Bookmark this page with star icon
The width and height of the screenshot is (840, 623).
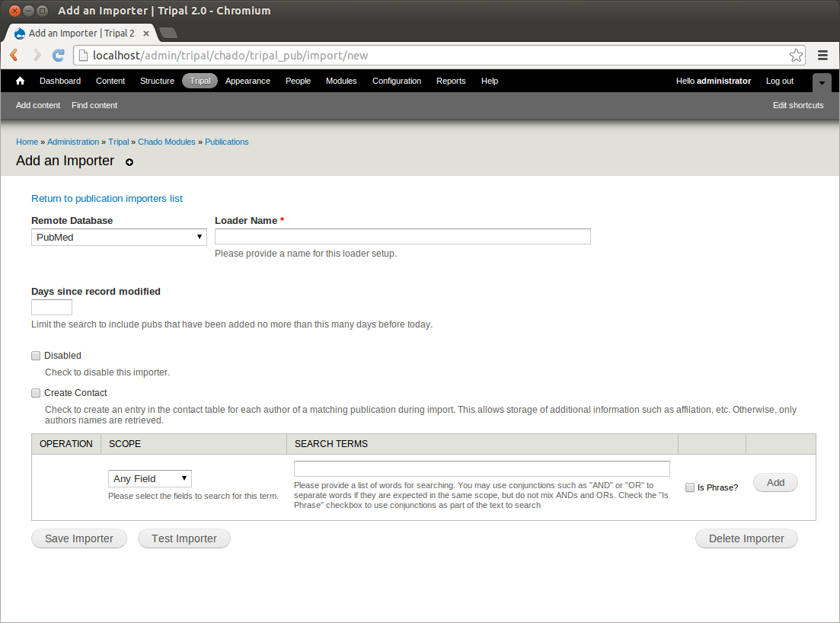tap(796, 55)
